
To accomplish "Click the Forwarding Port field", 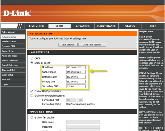I will click(x=71, y=100).
